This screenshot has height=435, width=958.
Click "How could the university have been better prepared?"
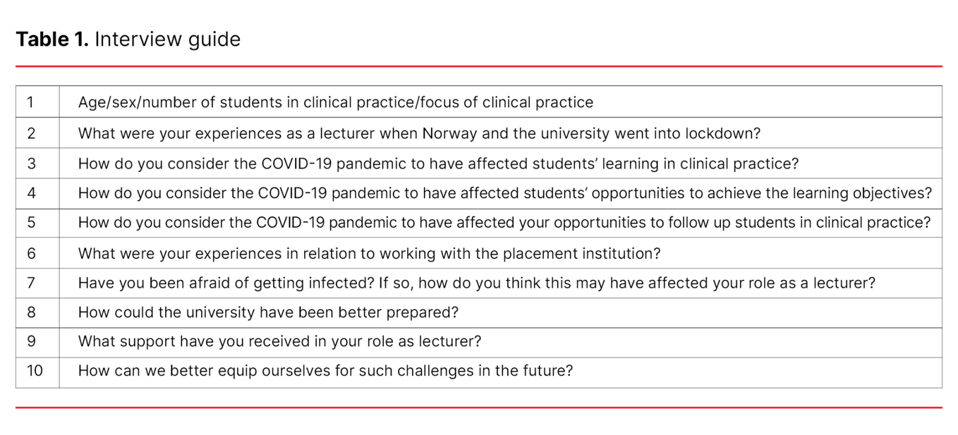pos(268,313)
